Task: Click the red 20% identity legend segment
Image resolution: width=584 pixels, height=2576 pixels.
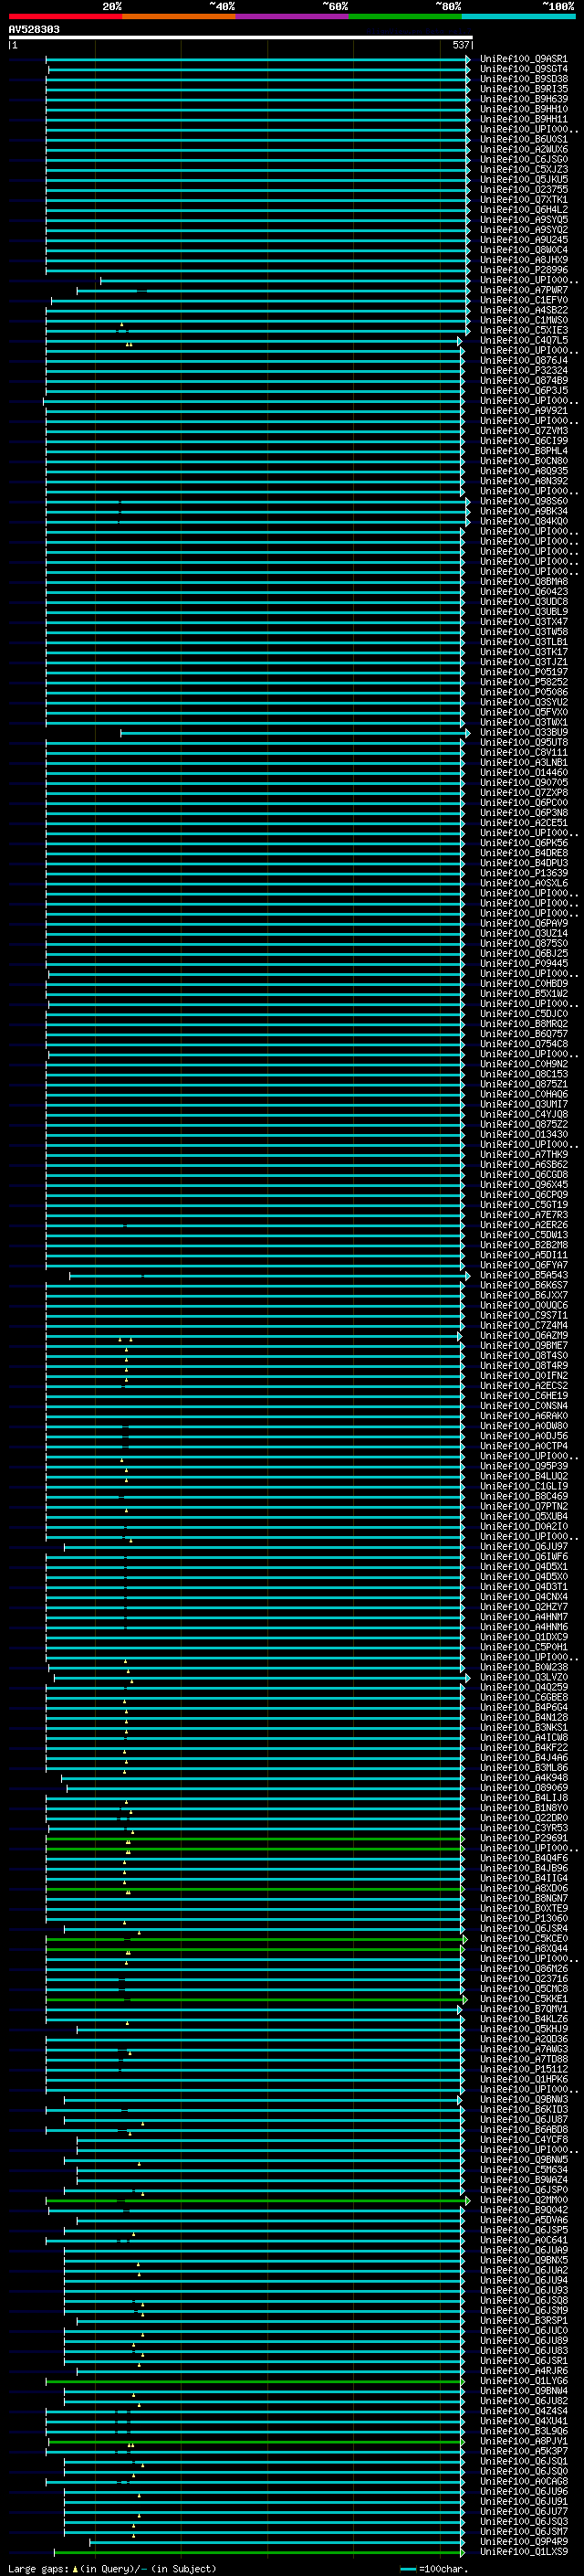Action: click(x=65, y=16)
